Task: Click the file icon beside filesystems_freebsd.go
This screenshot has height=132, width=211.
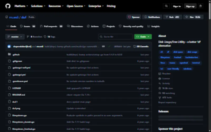Action: 9,129
